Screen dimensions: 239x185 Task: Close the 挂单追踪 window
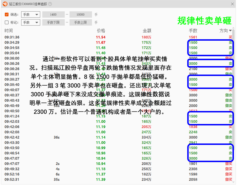[x=232, y=4]
